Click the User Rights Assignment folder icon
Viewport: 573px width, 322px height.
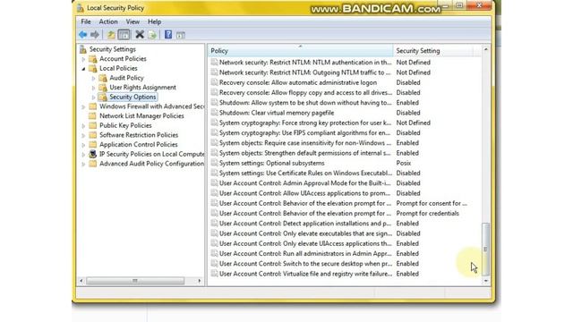(x=103, y=88)
